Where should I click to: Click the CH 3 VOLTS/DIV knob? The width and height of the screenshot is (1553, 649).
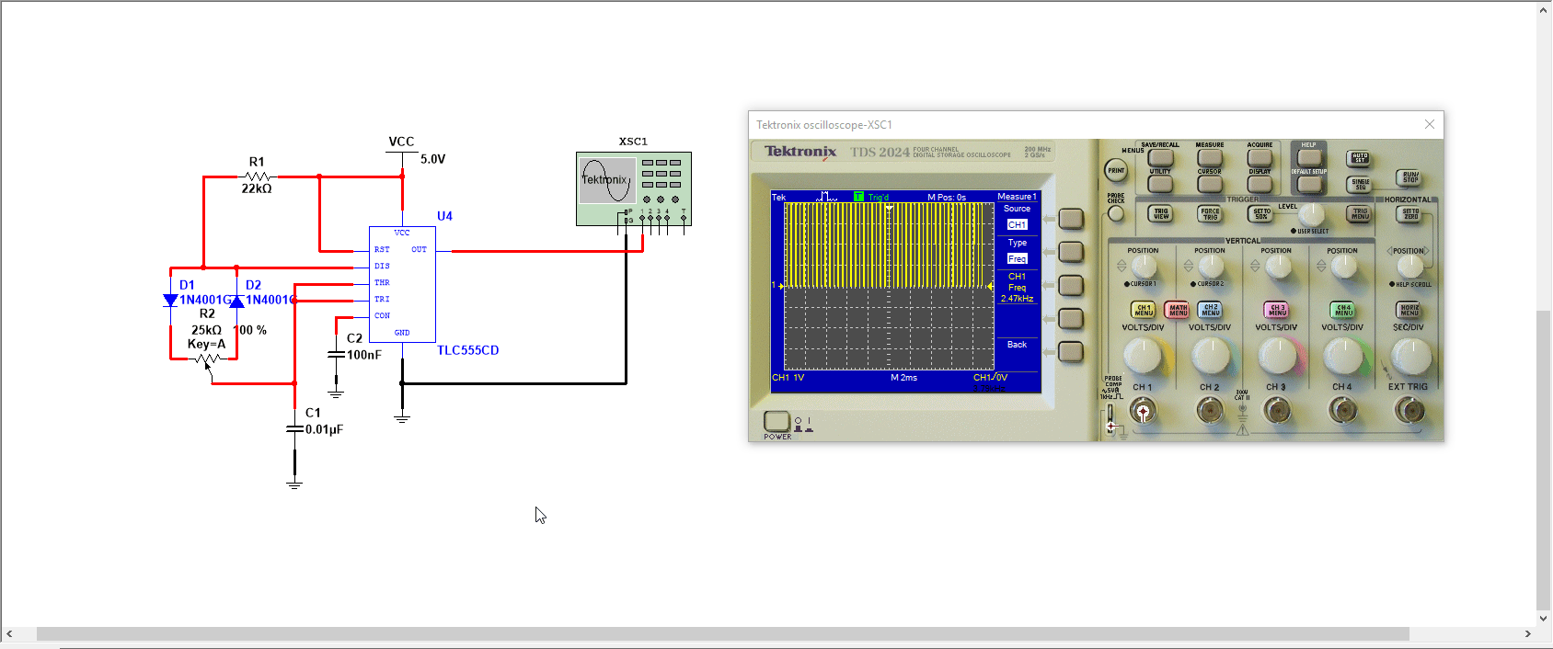tap(1277, 357)
